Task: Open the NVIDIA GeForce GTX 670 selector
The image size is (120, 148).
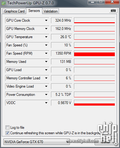Action: coord(37,142)
